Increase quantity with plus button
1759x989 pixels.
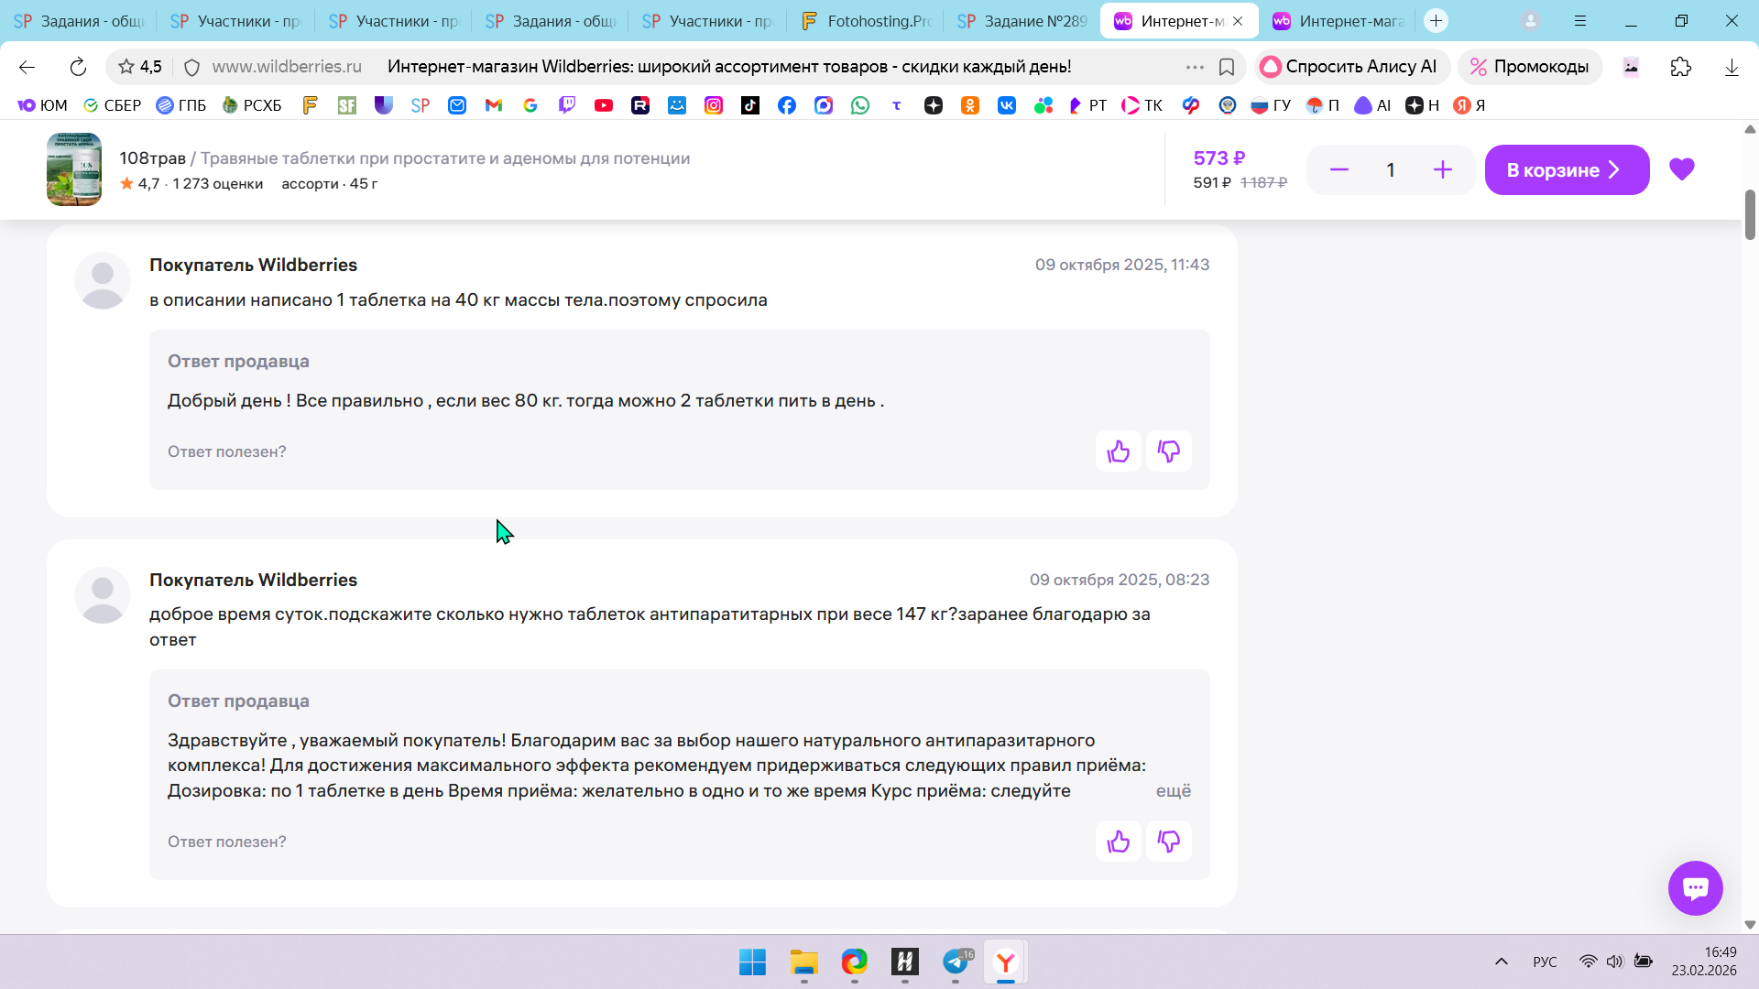click(x=1442, y=169)
